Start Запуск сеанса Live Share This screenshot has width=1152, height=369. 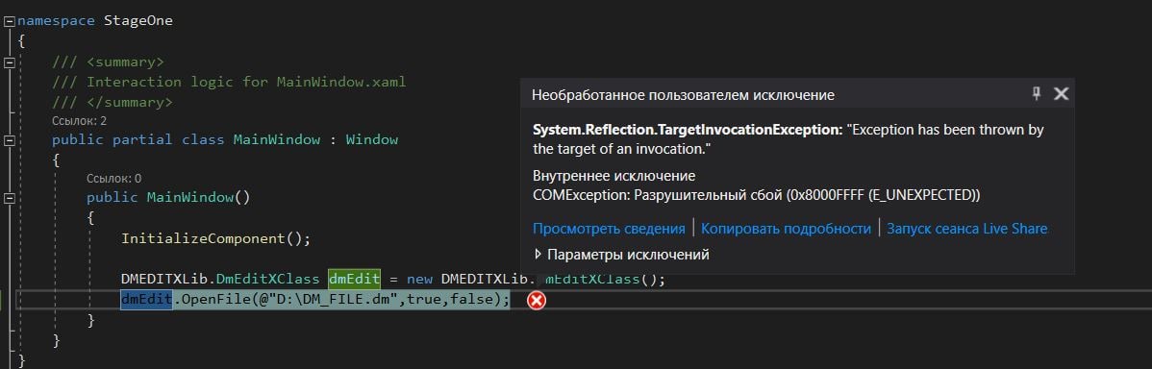click(966, 229)
